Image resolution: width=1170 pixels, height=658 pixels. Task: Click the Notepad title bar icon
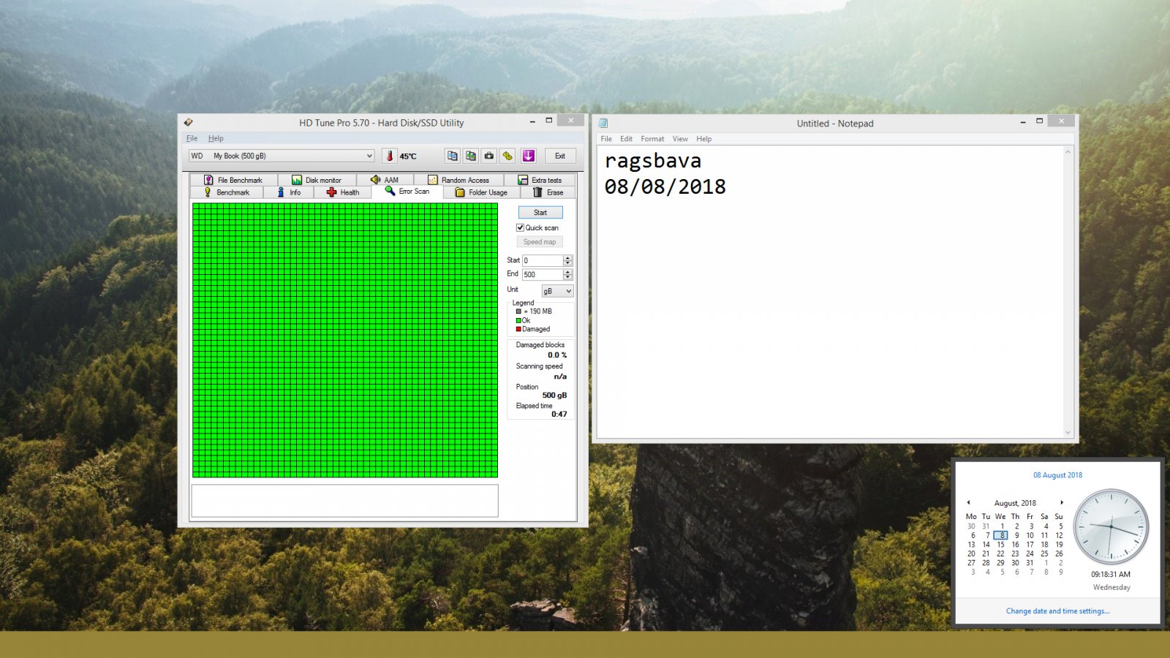603,124
